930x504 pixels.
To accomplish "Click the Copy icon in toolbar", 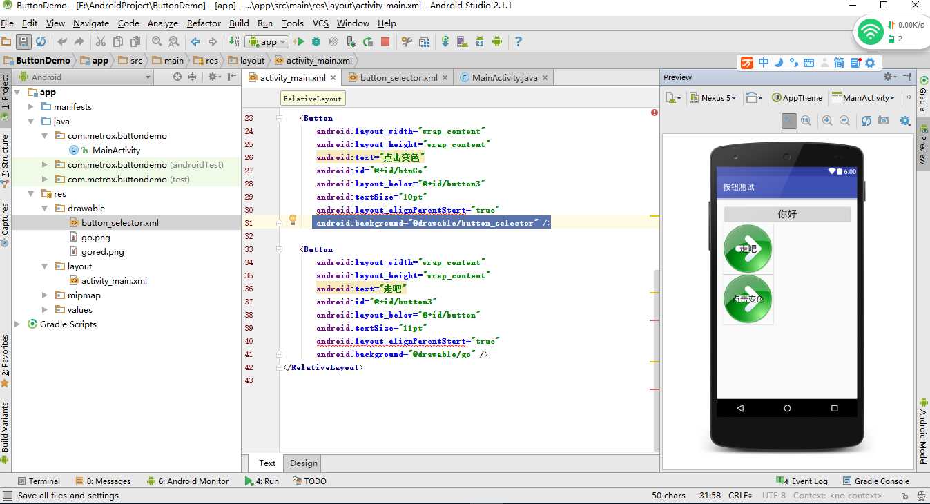I will [118, 41].
